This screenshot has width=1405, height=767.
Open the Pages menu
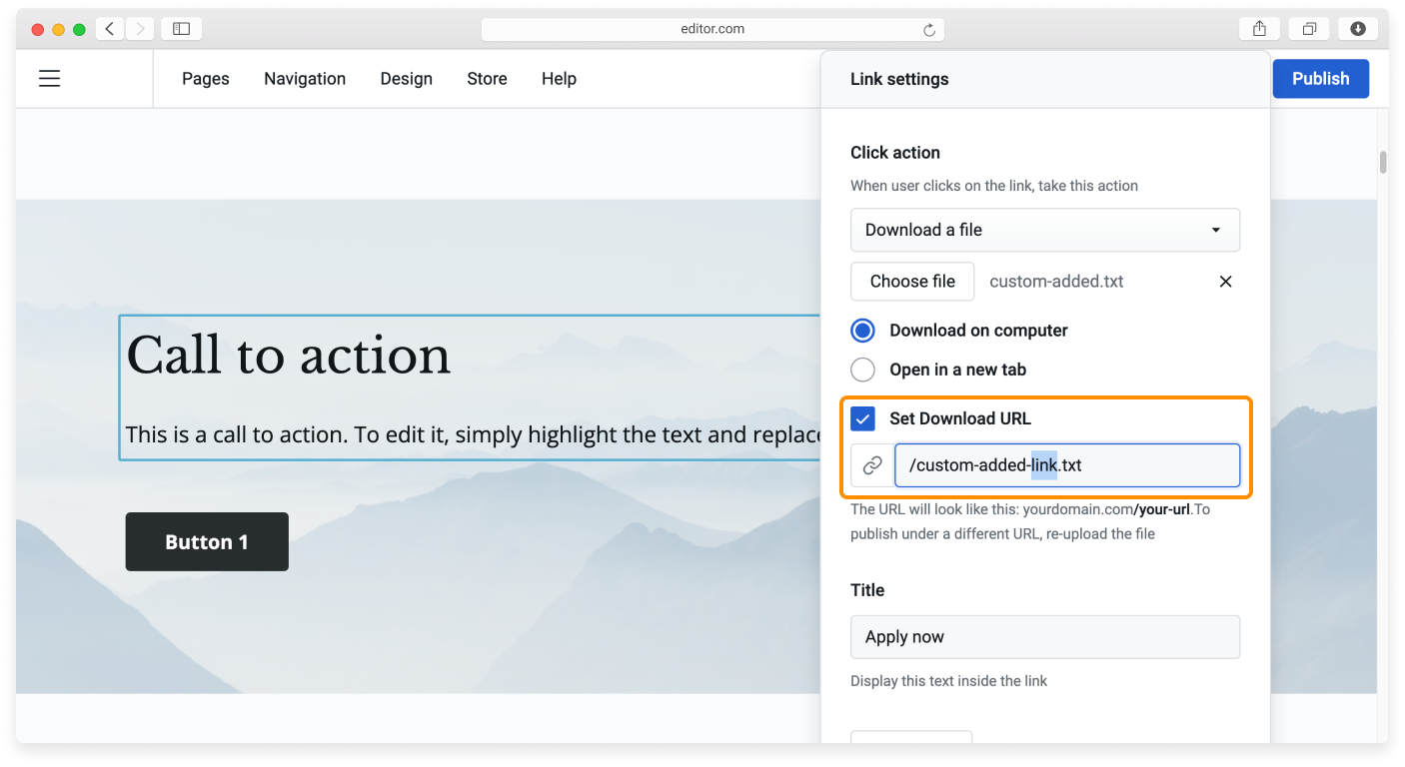(x=206, y=79)
